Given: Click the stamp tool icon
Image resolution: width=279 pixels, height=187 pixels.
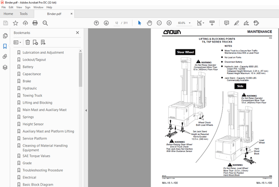Looking at the screenshot, I should click(256, 23).
